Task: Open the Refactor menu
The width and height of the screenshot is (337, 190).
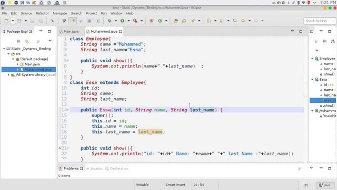Action: point(42,13)
